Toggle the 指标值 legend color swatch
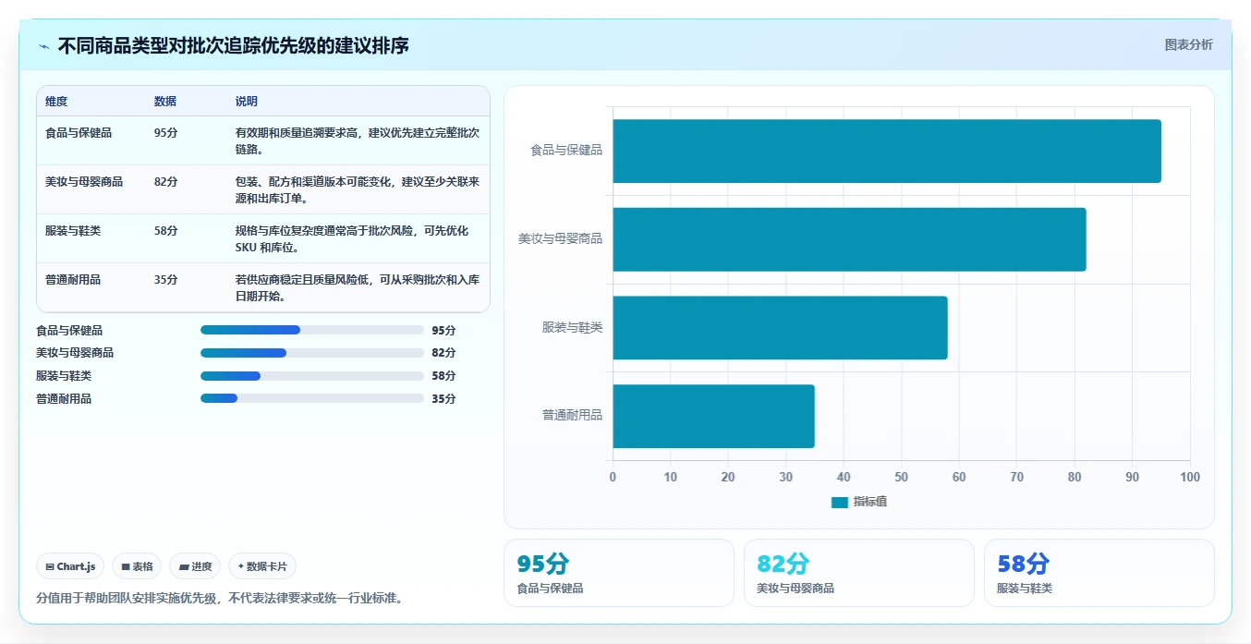This screenshot has width=1251, height=644. tap(840, 502)
